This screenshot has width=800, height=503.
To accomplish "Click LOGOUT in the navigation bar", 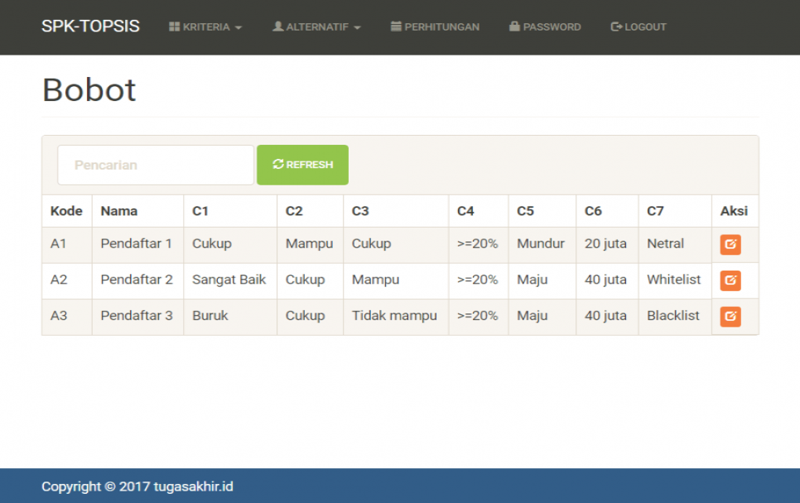I will (x=638, y=26).
